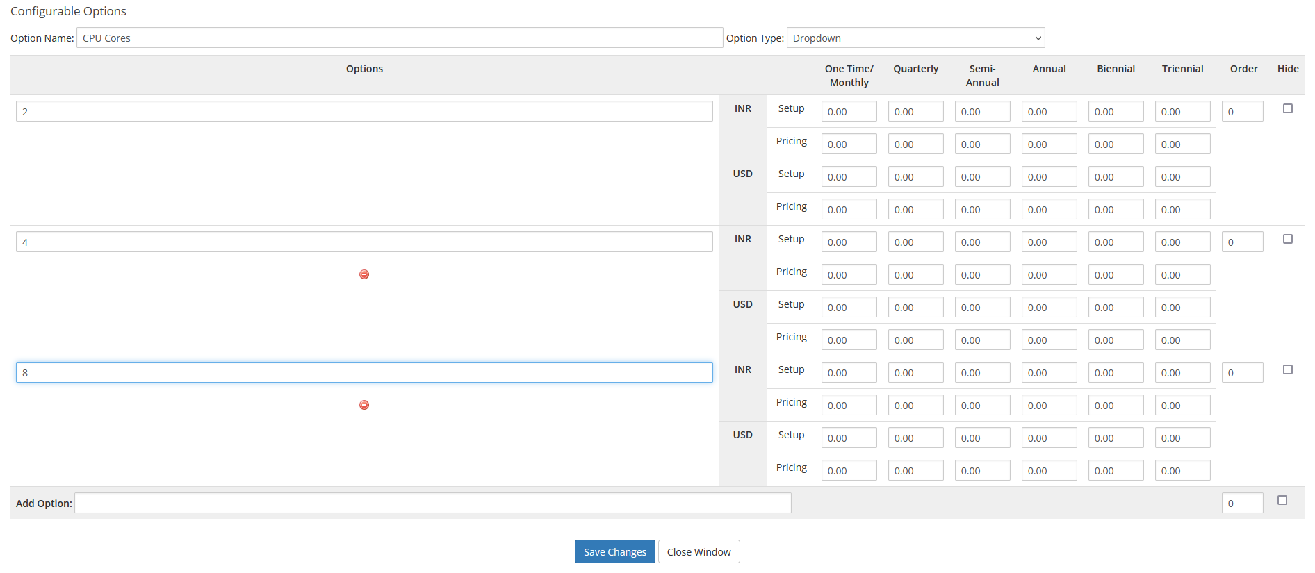
Task: Edit option 2 USD Pricing annual field
Action: (x=1049, y=209)
